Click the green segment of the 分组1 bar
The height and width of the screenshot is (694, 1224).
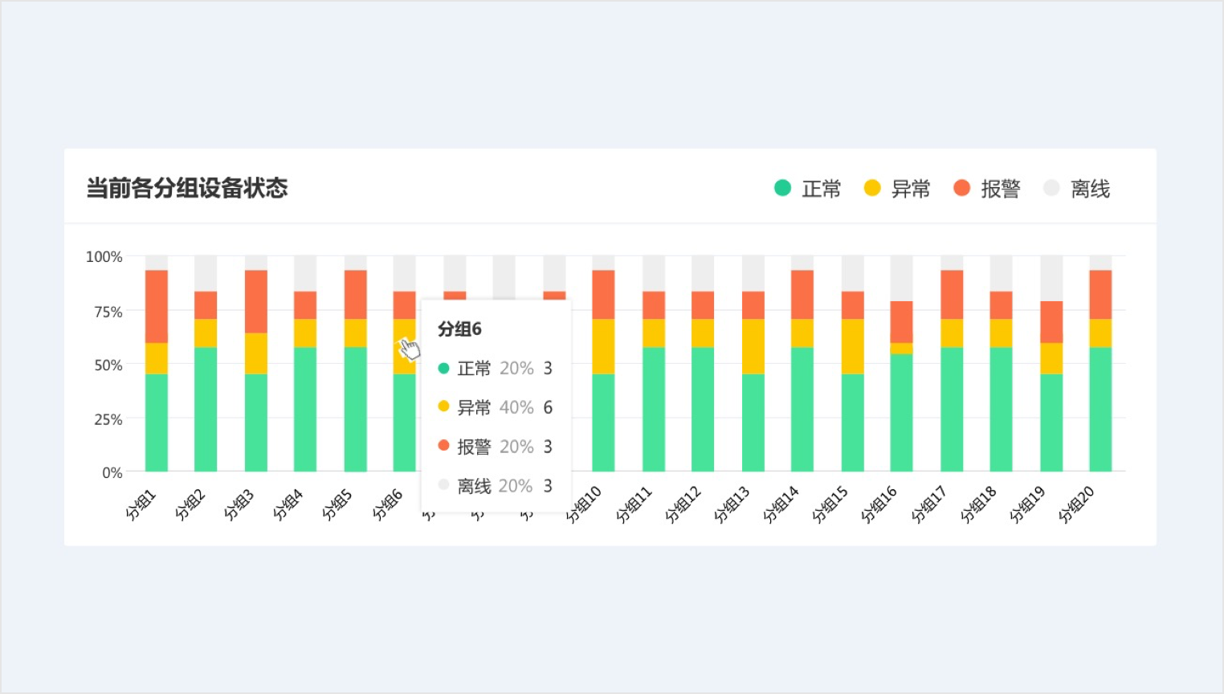click(157, 422)
